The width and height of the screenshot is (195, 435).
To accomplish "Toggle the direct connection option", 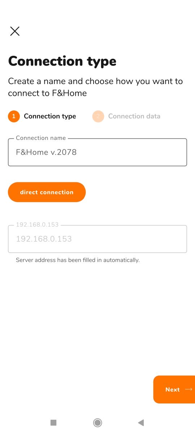I will point(47,192).
